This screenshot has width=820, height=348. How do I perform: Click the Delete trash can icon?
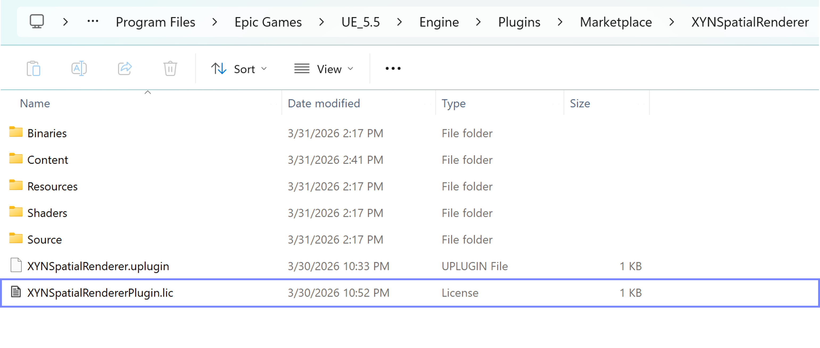click(x=170, y=68)
